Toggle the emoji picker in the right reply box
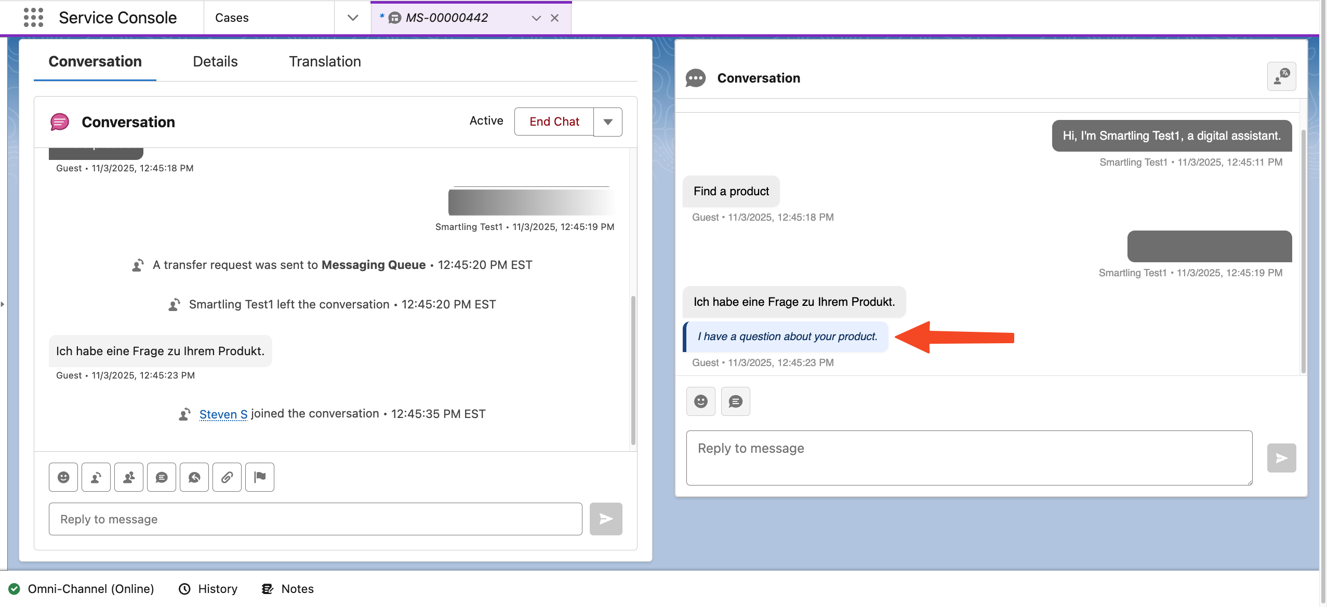 (700, 401)
